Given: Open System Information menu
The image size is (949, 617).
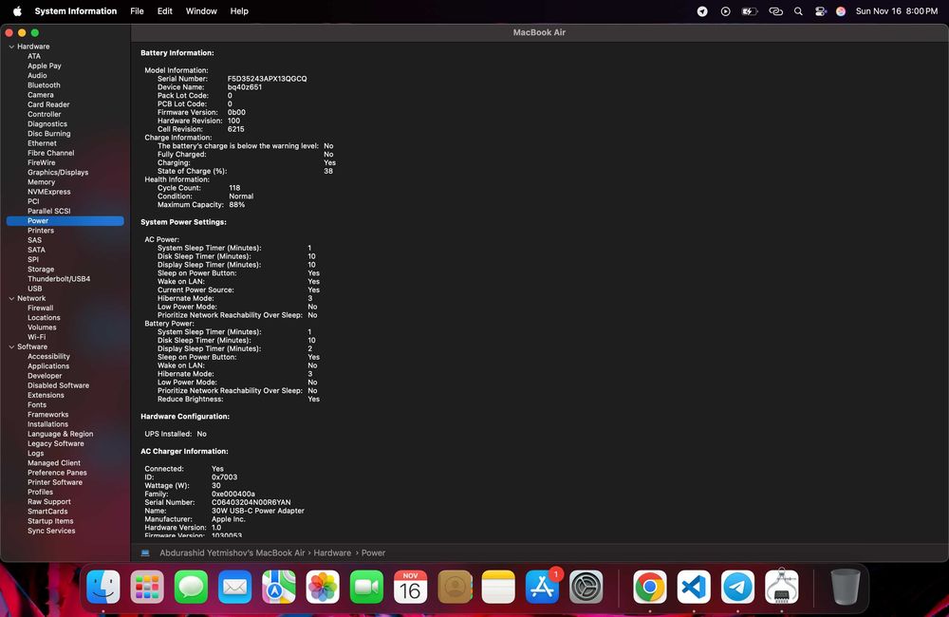Looking at the screenshot, I should 76,10.
